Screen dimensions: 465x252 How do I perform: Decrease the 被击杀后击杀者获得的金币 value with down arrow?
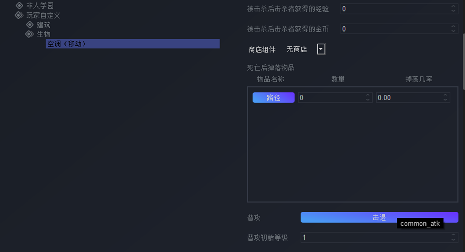(x=454, y=31)
